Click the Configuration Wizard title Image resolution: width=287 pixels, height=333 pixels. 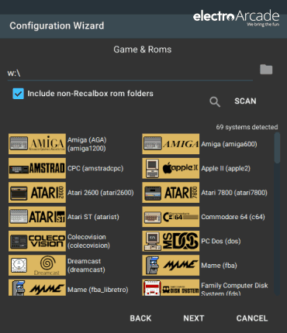point(57,26)
